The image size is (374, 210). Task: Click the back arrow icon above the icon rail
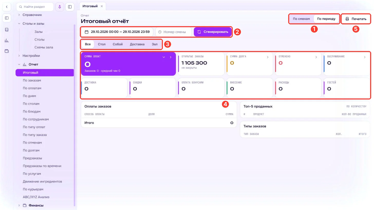tap(7, 7)
